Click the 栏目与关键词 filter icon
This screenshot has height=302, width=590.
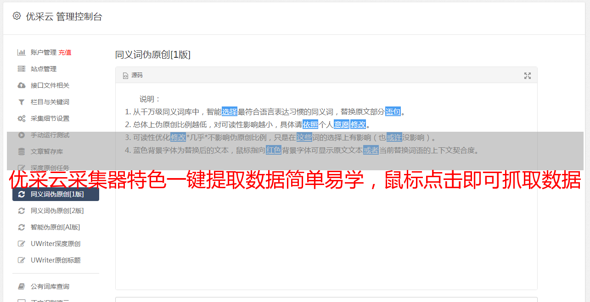(x=21, y=102)
